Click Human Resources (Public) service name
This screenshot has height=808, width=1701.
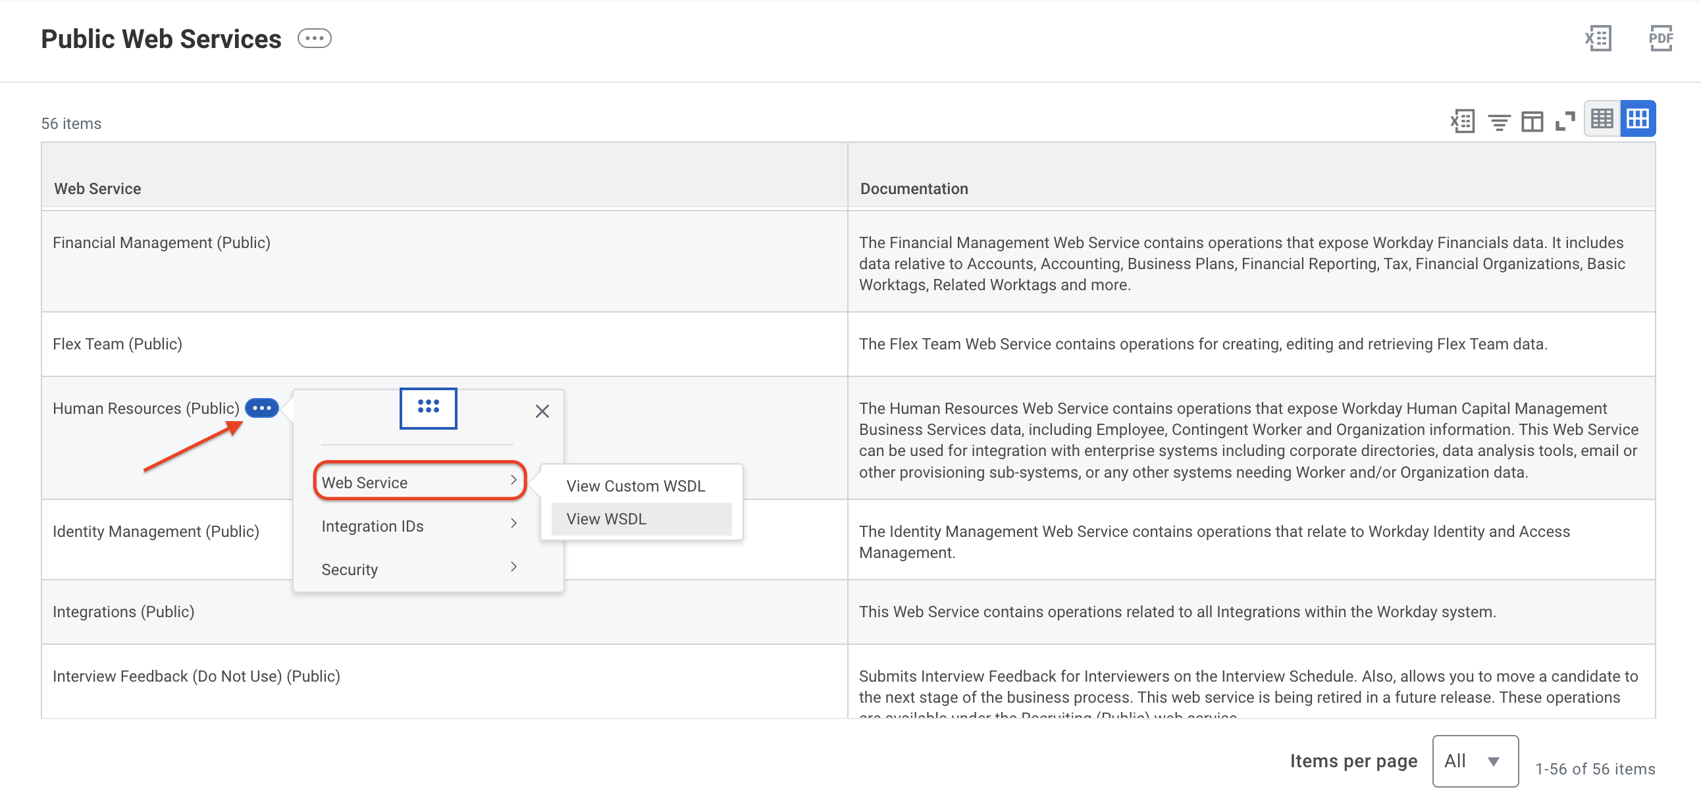[145, 409]
